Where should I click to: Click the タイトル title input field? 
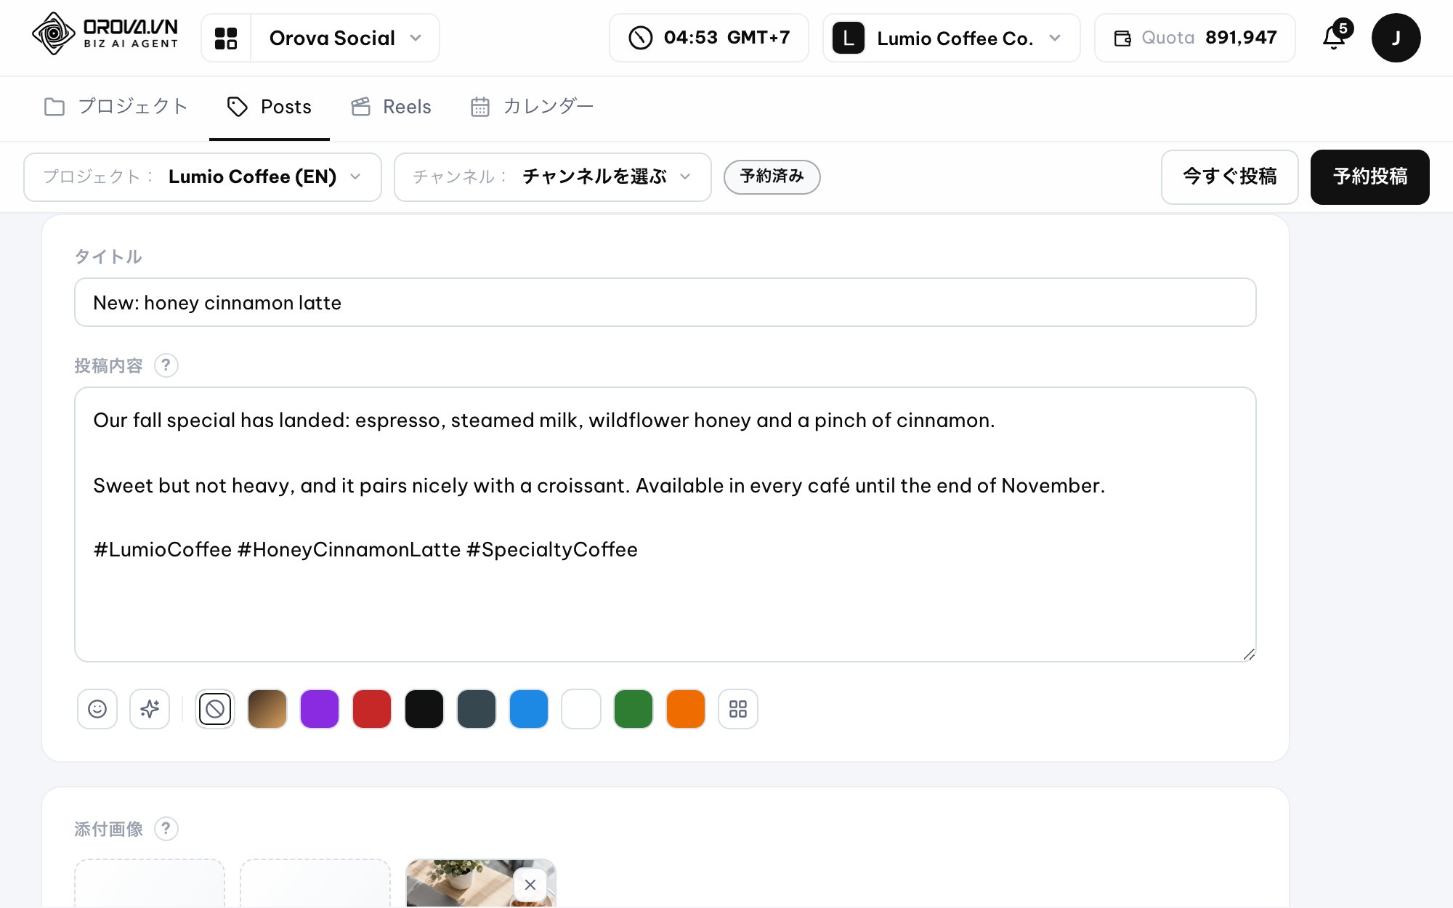[665, 302]
